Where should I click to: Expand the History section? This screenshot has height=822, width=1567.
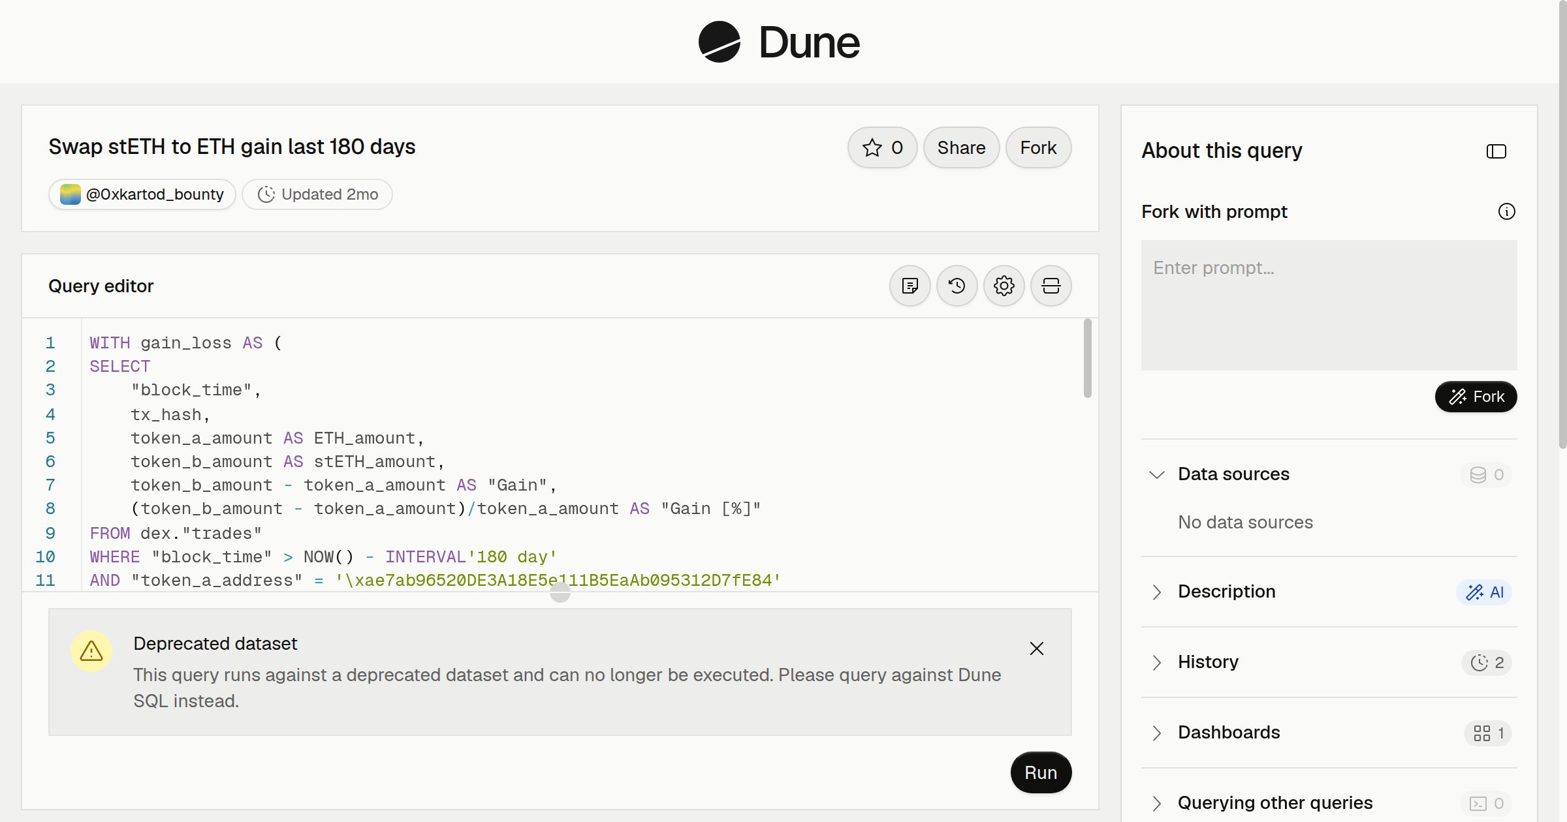click(1157, 662)
